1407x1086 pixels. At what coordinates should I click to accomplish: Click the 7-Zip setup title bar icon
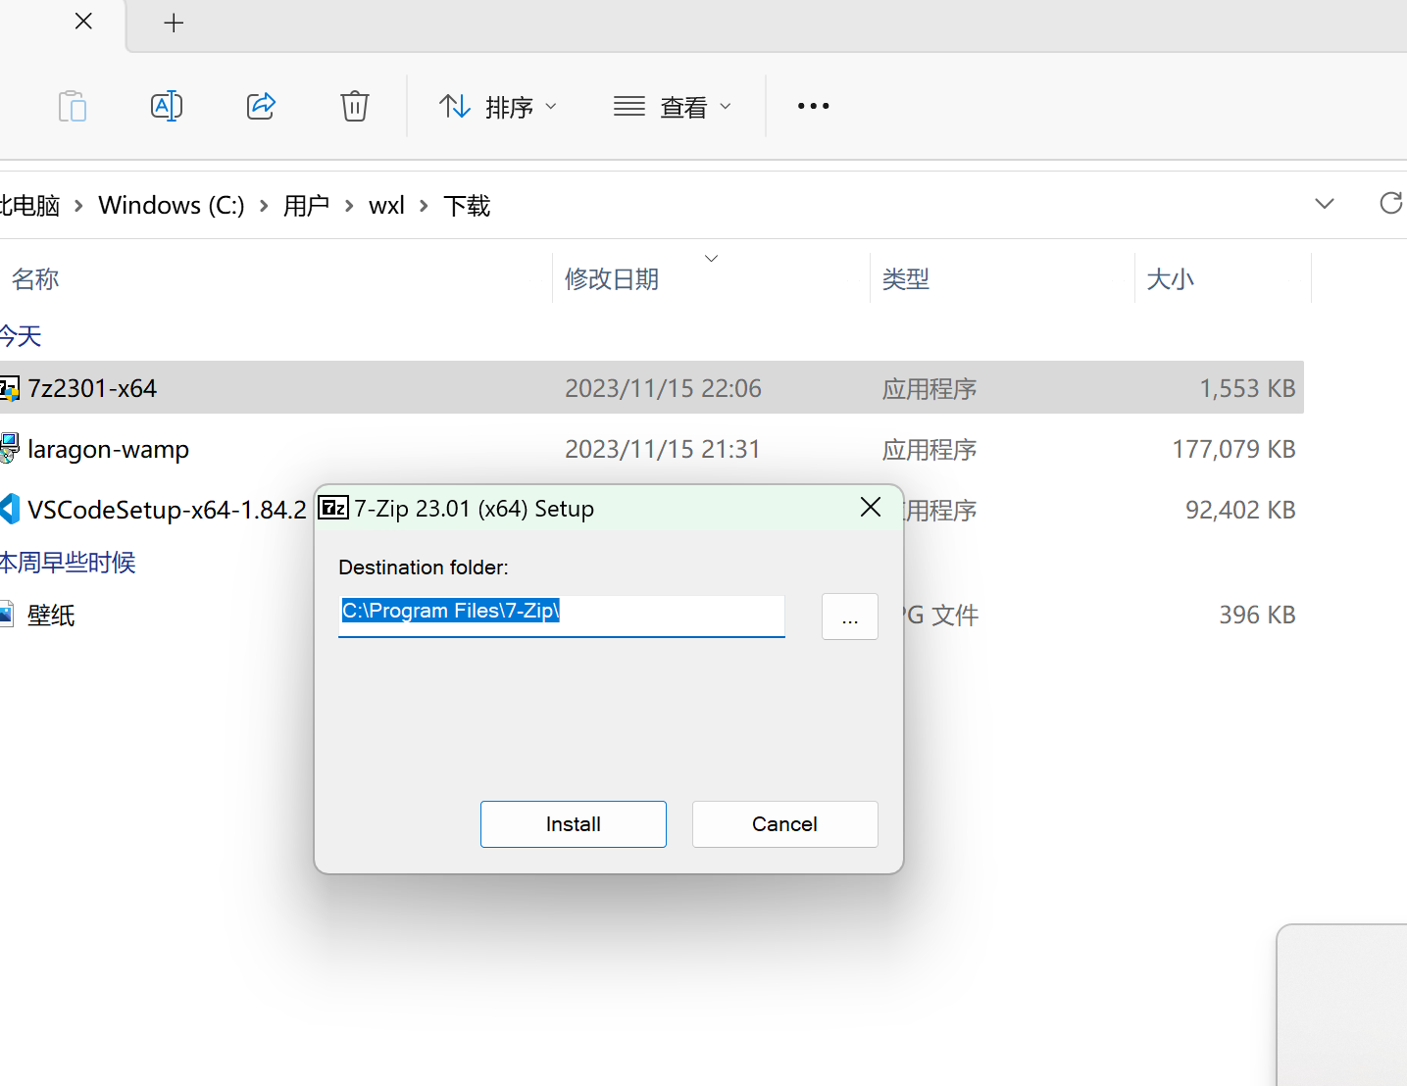point(333,508)
